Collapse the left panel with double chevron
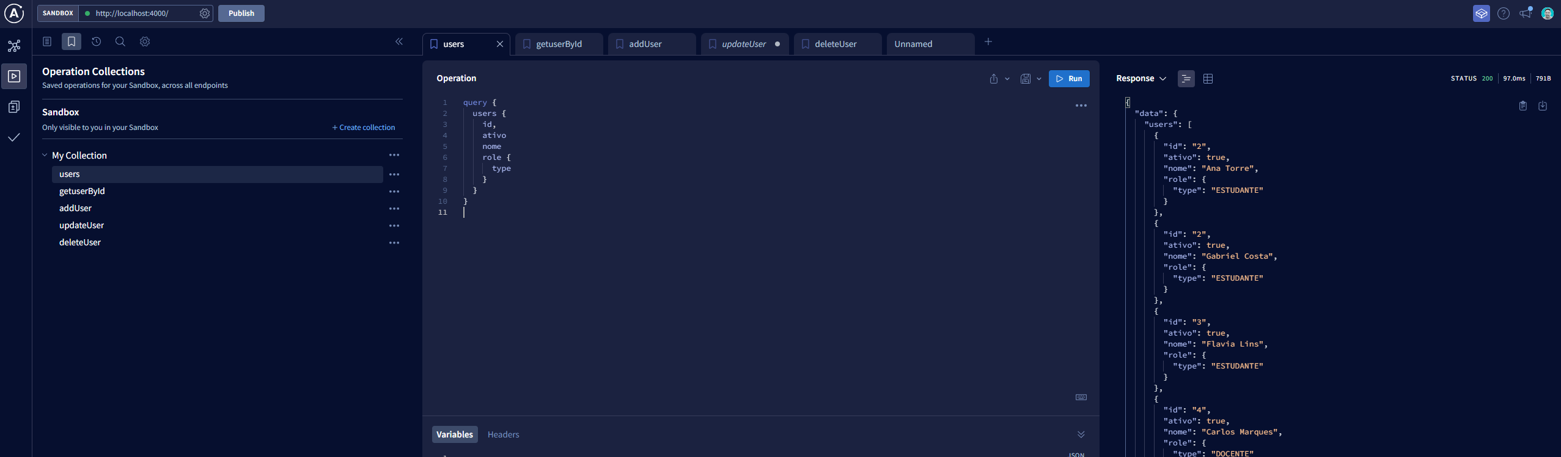The height and width of the screenshot is (457, 1561). 399,41
